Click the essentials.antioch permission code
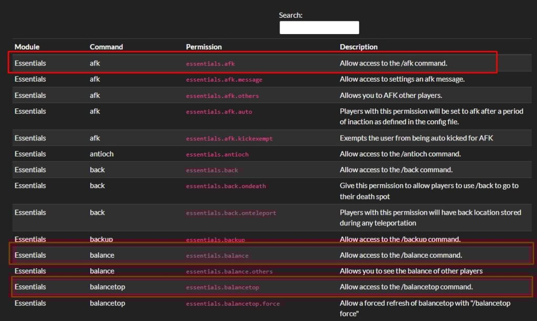The height and width of the screenshot is (321, 537). pos(217,154)
